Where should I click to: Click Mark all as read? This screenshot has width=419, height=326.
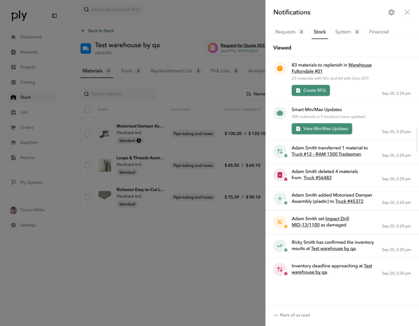(292, 315)
